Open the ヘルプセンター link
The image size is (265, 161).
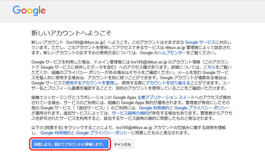click(x=172, y=53)
